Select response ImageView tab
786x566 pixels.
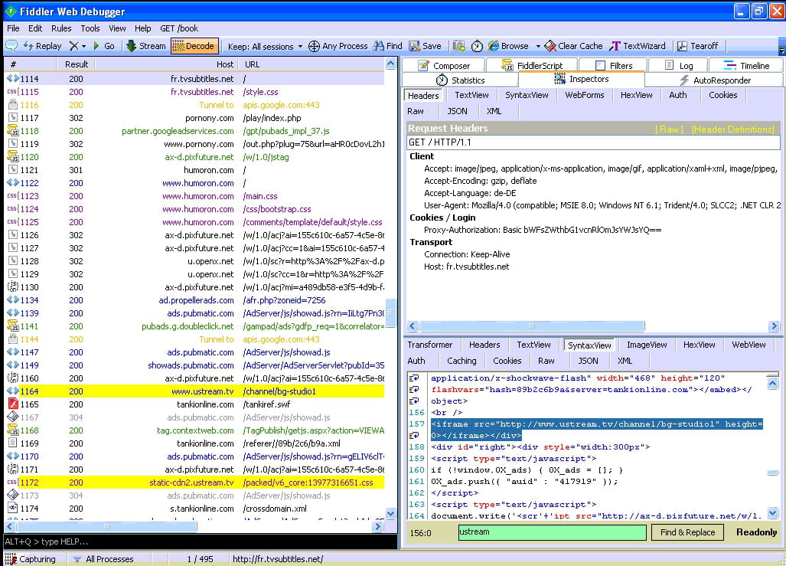(647, 345)
